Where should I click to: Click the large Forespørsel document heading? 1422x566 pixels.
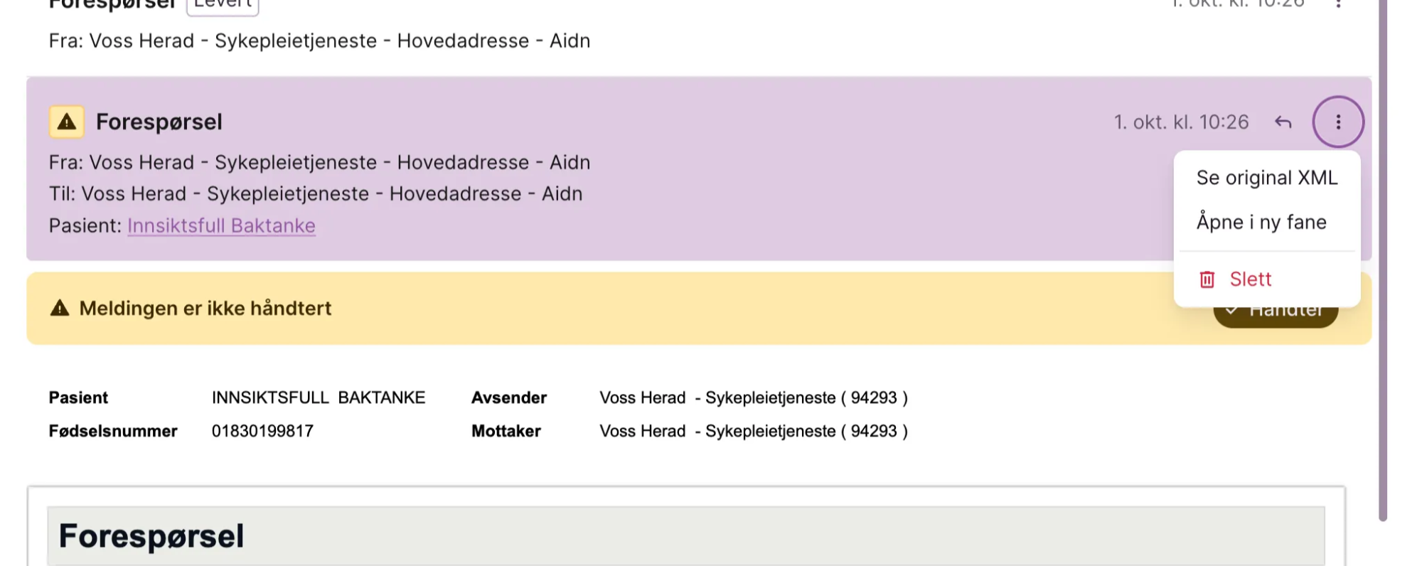[151, 536]
